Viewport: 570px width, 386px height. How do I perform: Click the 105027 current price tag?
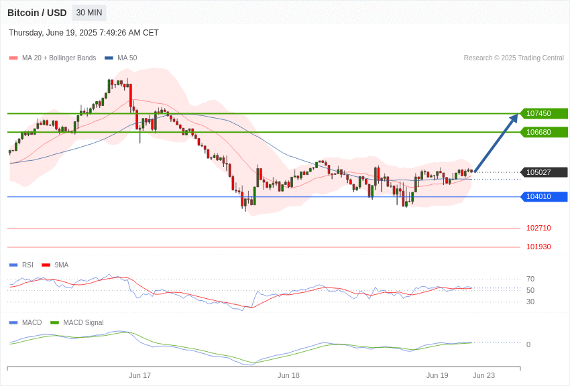pyautogui.click(x=544, y=172)
